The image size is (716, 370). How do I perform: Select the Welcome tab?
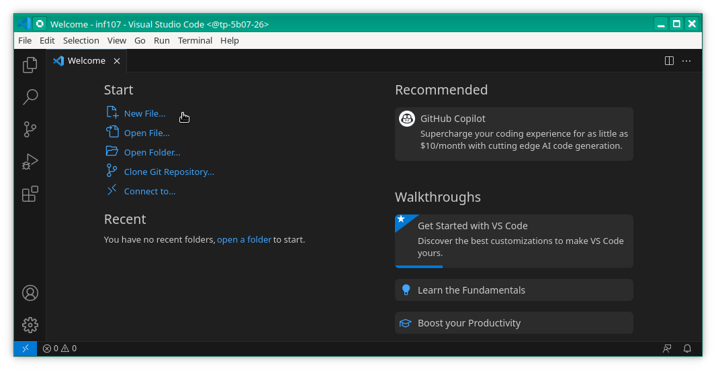(x=86, y=60)
